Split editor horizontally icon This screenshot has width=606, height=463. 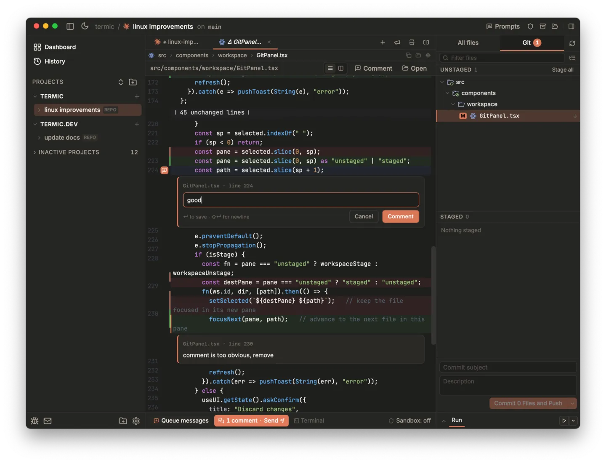pyautogui.click(x=412, y=42)
